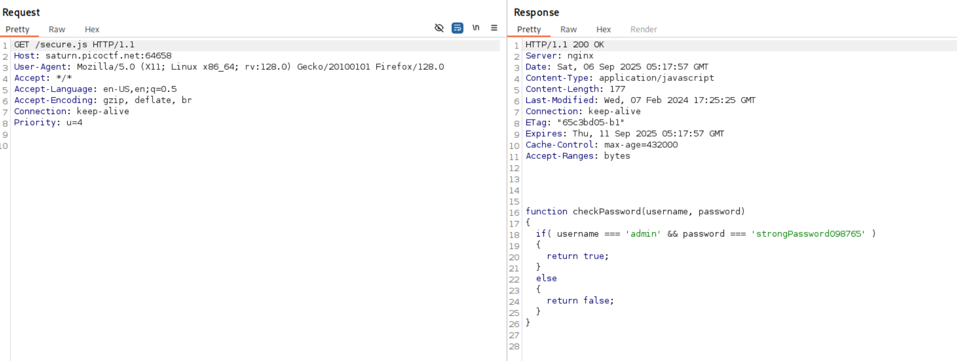
Task: Click the User-Agent header line
Action: point(229,67)
